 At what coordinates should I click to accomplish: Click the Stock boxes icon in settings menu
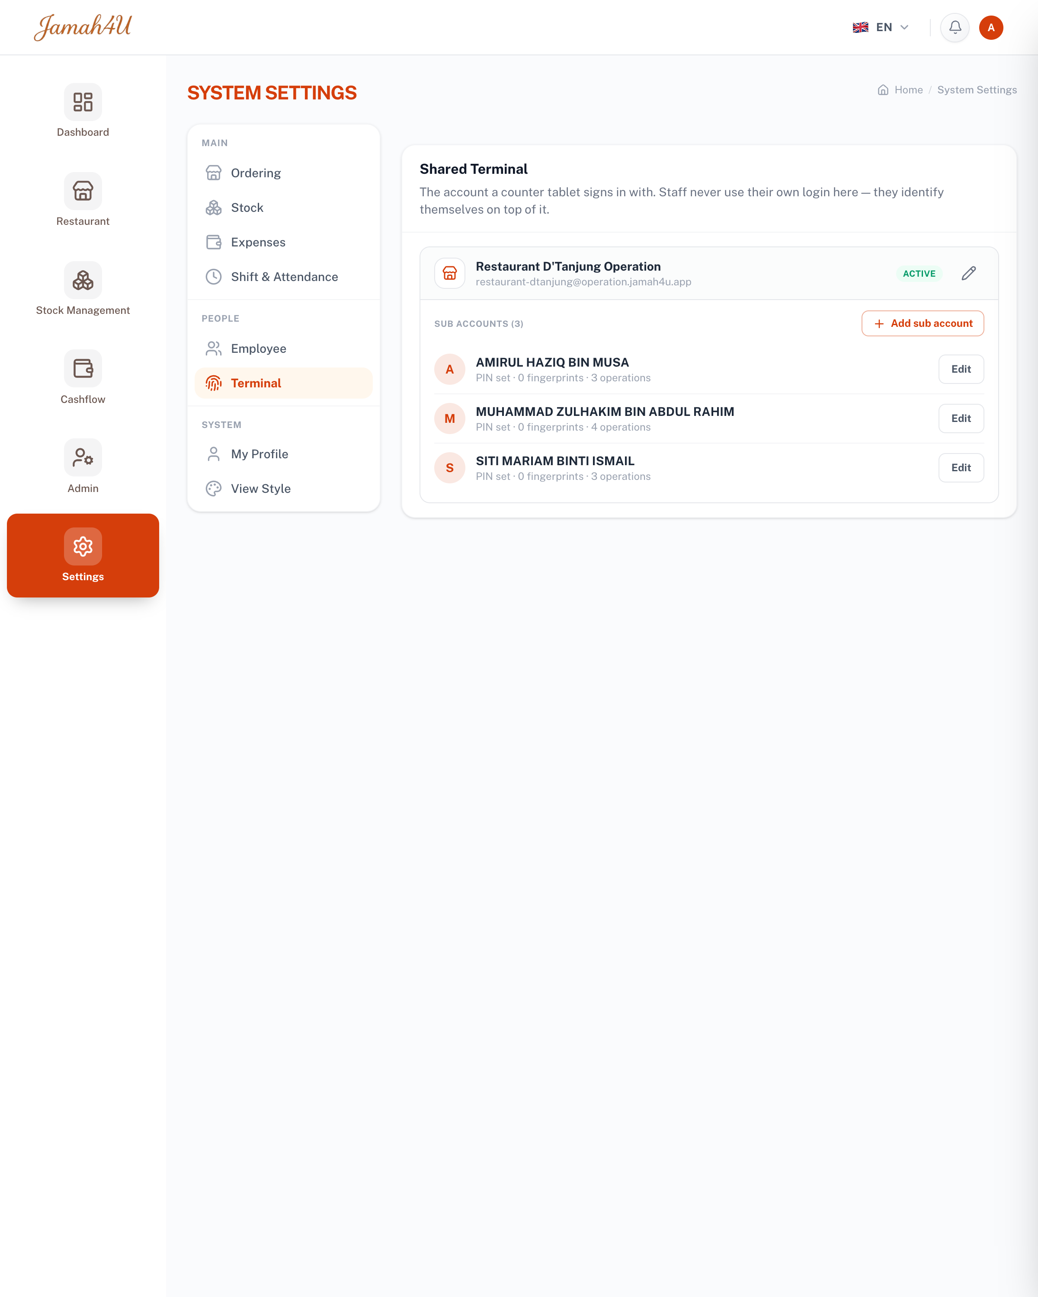(x=214, y=208)
